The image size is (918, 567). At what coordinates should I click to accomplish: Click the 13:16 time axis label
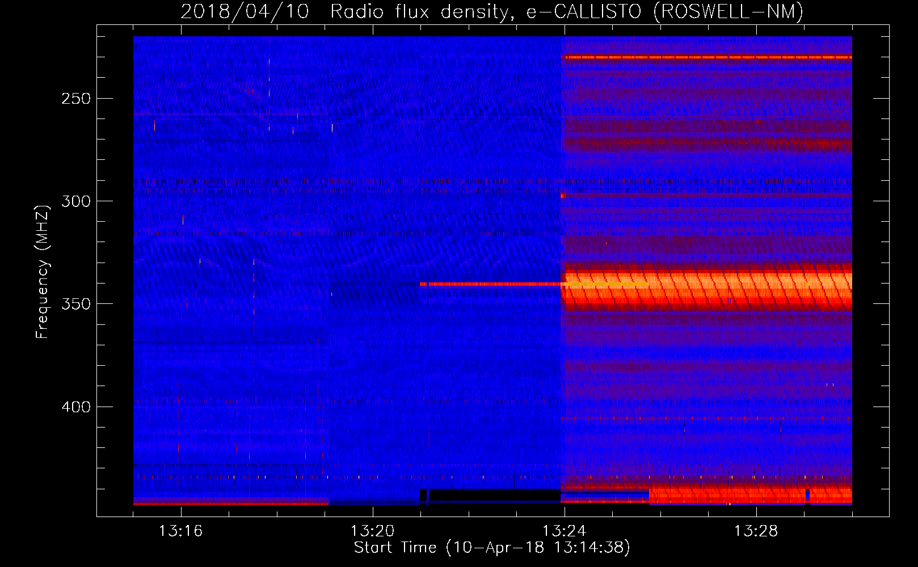coord(180,531)
